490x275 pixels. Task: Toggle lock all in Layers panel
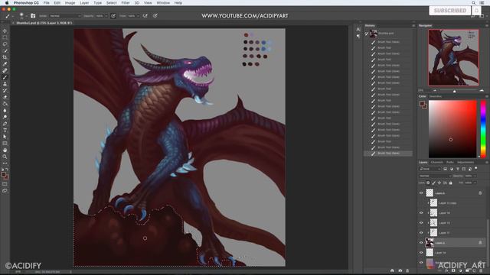[451, 183]
